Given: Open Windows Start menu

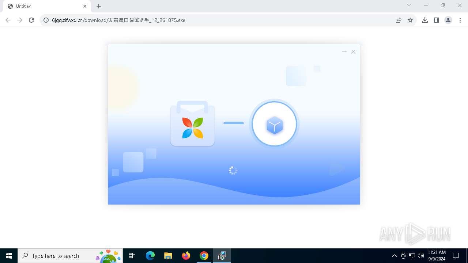Looking at the screenshot, I should [9, 256].
